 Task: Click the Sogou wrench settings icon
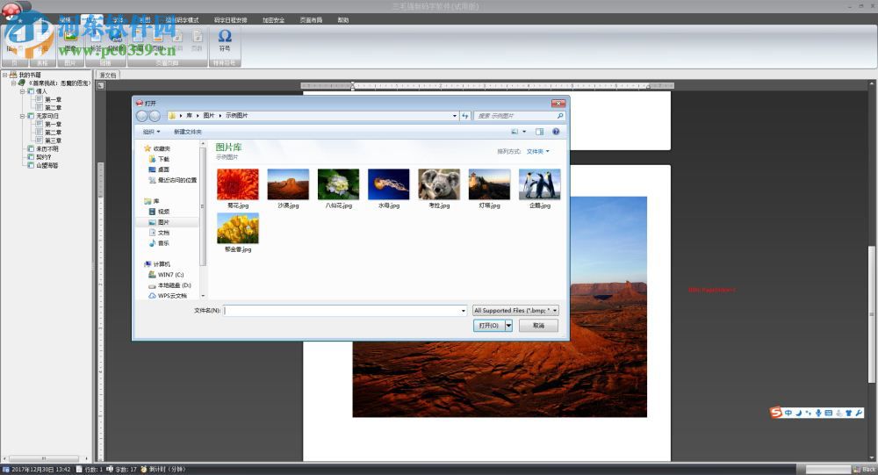click(x=859, y=413)
